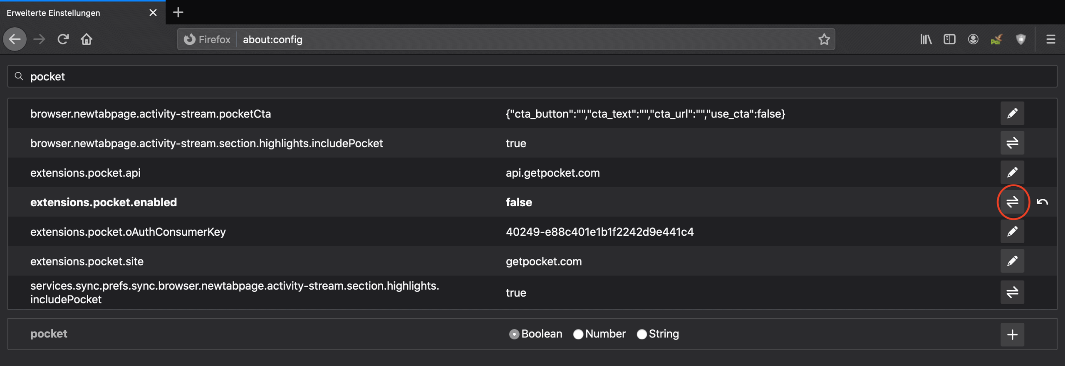Open the home page via house icon
Viewport: 1065px width, 366px height.
click(87, 39)
